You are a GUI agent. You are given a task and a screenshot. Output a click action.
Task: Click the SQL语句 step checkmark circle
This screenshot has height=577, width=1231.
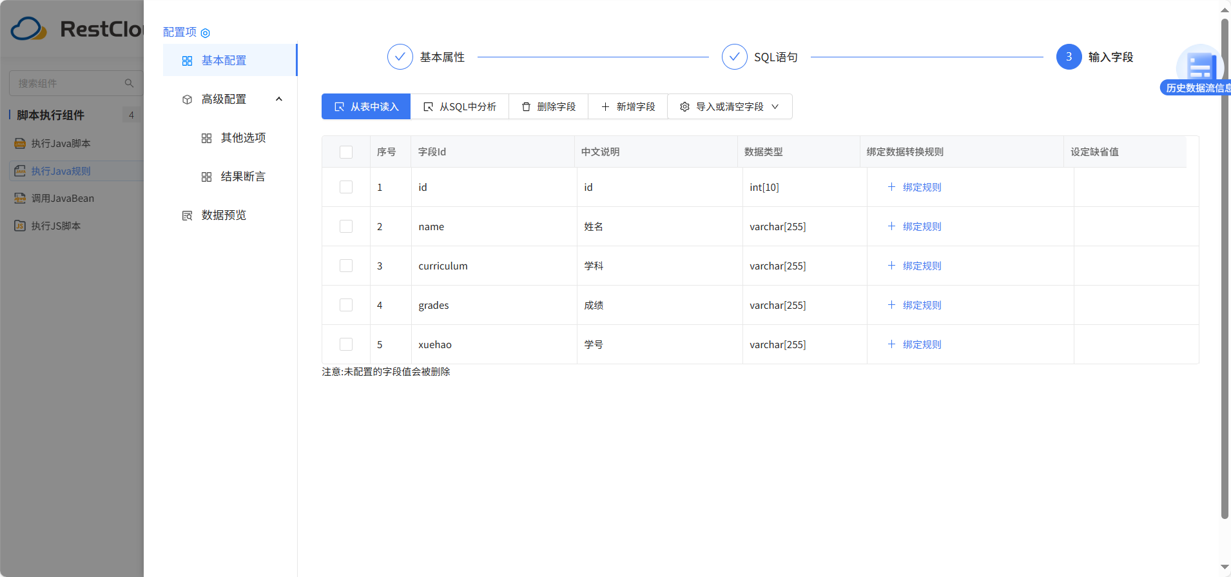(734, 57)
